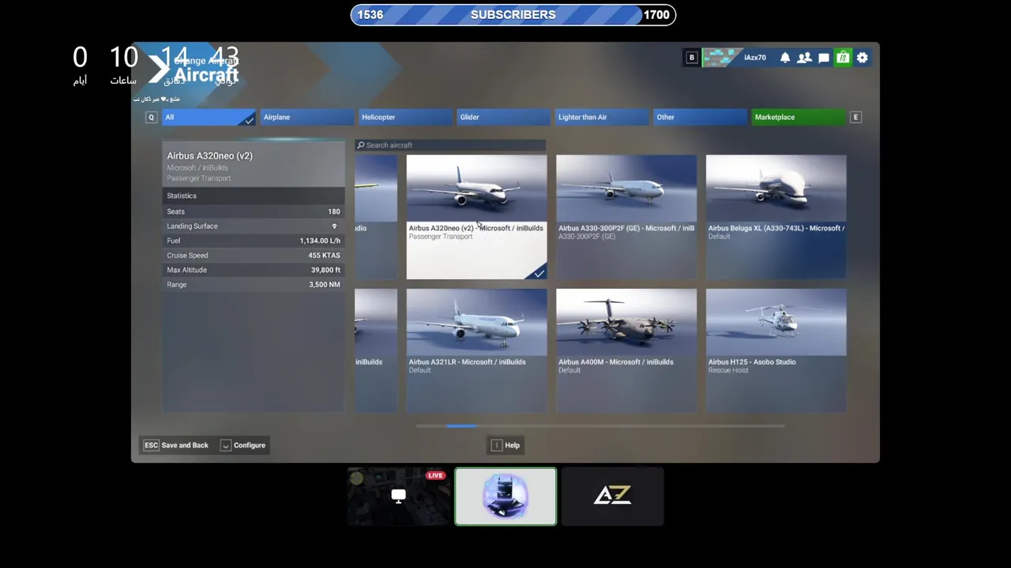Viewport: 1011px width, 568px height.
Task: Click the B key hint icon
Action: click(x=692, y=58)
